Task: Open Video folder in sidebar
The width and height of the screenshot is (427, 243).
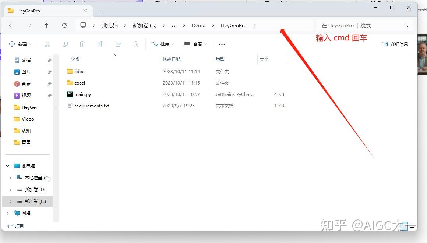Action: (28, 119)
